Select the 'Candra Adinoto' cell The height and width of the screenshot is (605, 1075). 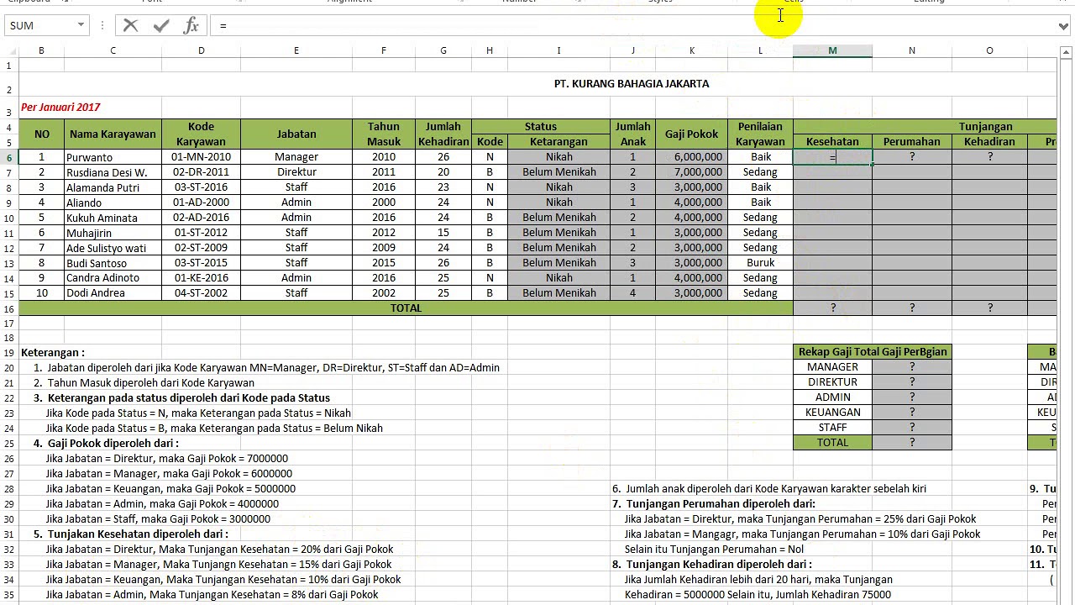[113, 278]
